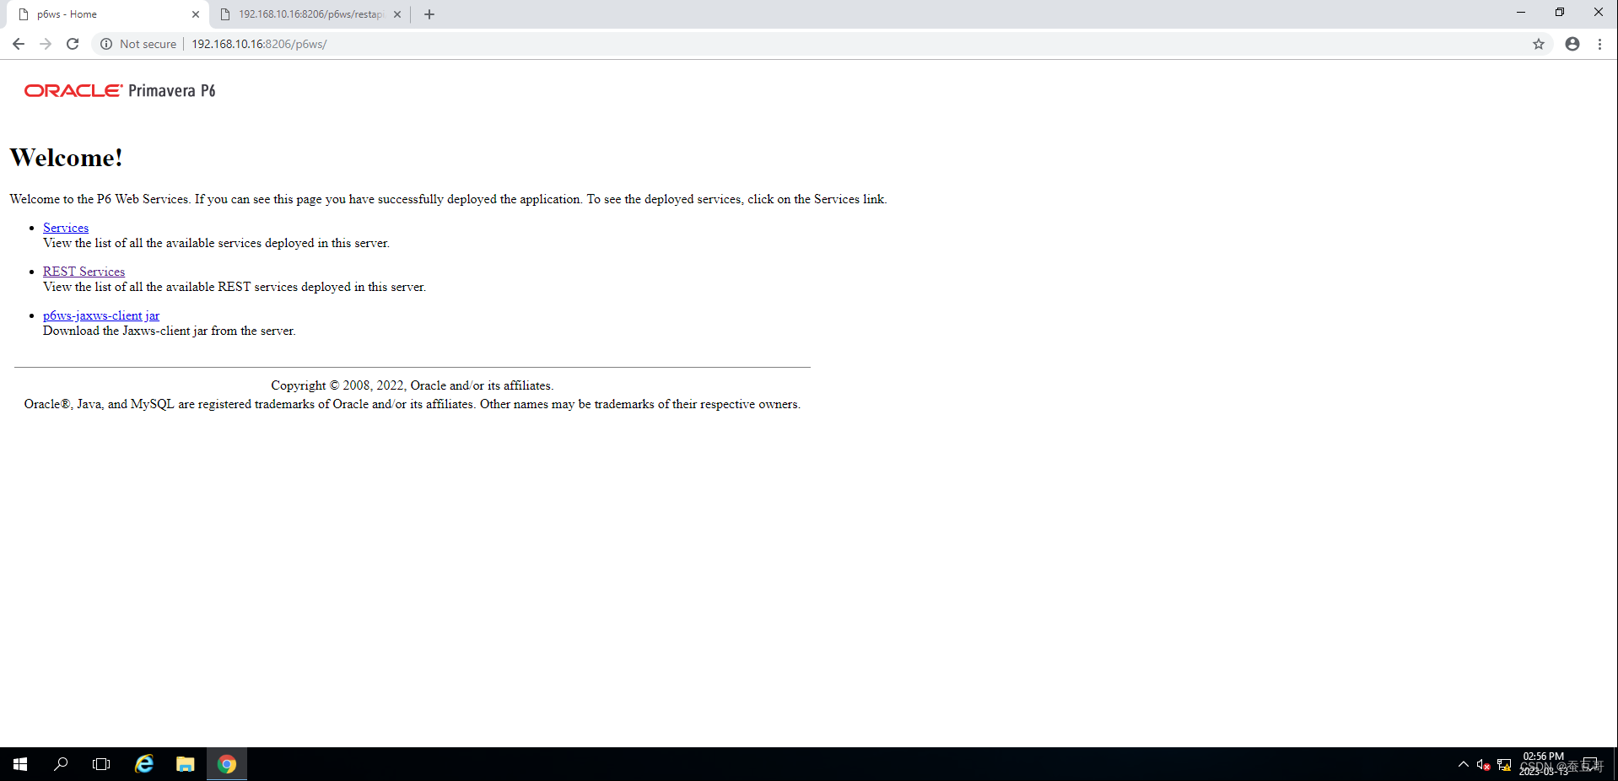The height and width of the screenshot is (781, 1618).
Task: Close the 192.168.10.16:8206/p6ws/restapi tab
Action: (x=397, y=14)
